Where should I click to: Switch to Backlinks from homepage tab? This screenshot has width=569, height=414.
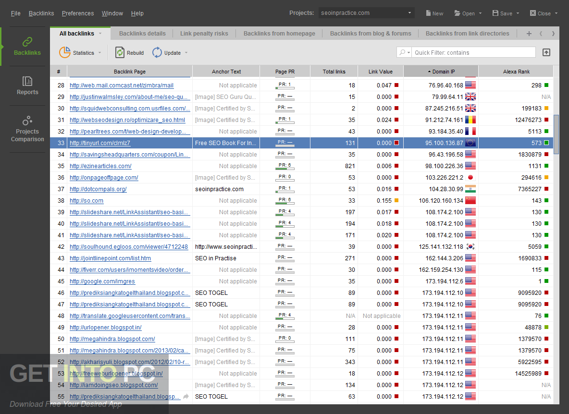(279, 33)
